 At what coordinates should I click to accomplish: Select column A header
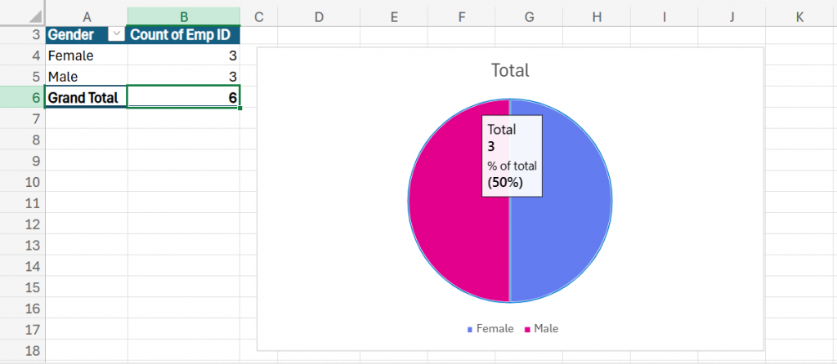click(x=86, y=16)
